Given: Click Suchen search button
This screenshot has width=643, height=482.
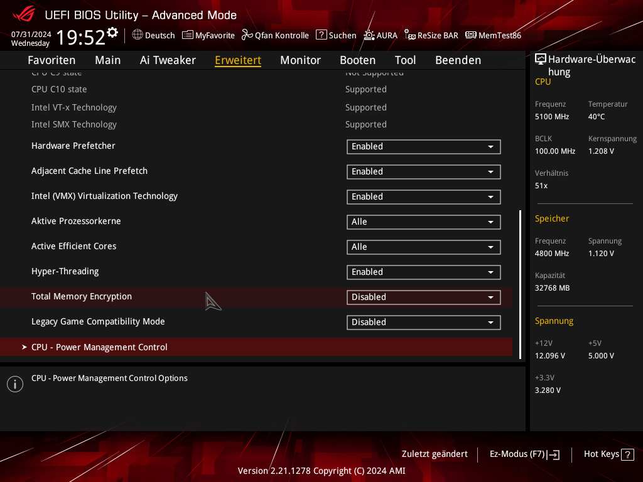Looking at the screenshot, I should pyautogui.click(x=342, y=35).
